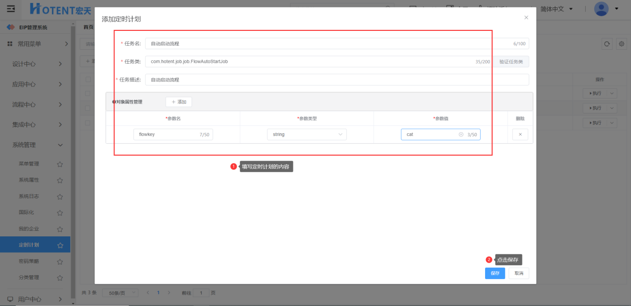Favorite 国际化 with its star icon
The width and height of the screenshot is (631, 306).
coord(60,212)
